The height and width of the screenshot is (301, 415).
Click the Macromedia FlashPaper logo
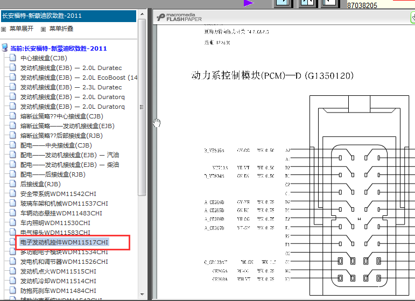coord(179,17)
